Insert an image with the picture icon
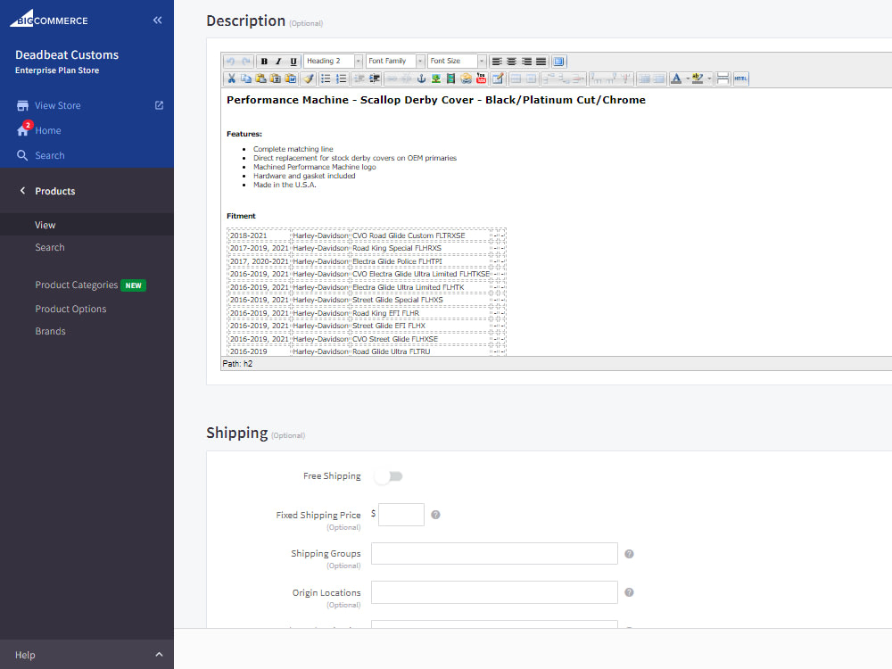Image resolution: width=892 pixels, height=669 pixels. point(436,78)
